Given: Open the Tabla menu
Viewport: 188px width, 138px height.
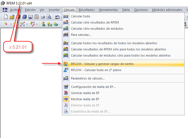Looking at the screenshot, I should [126, 10].
